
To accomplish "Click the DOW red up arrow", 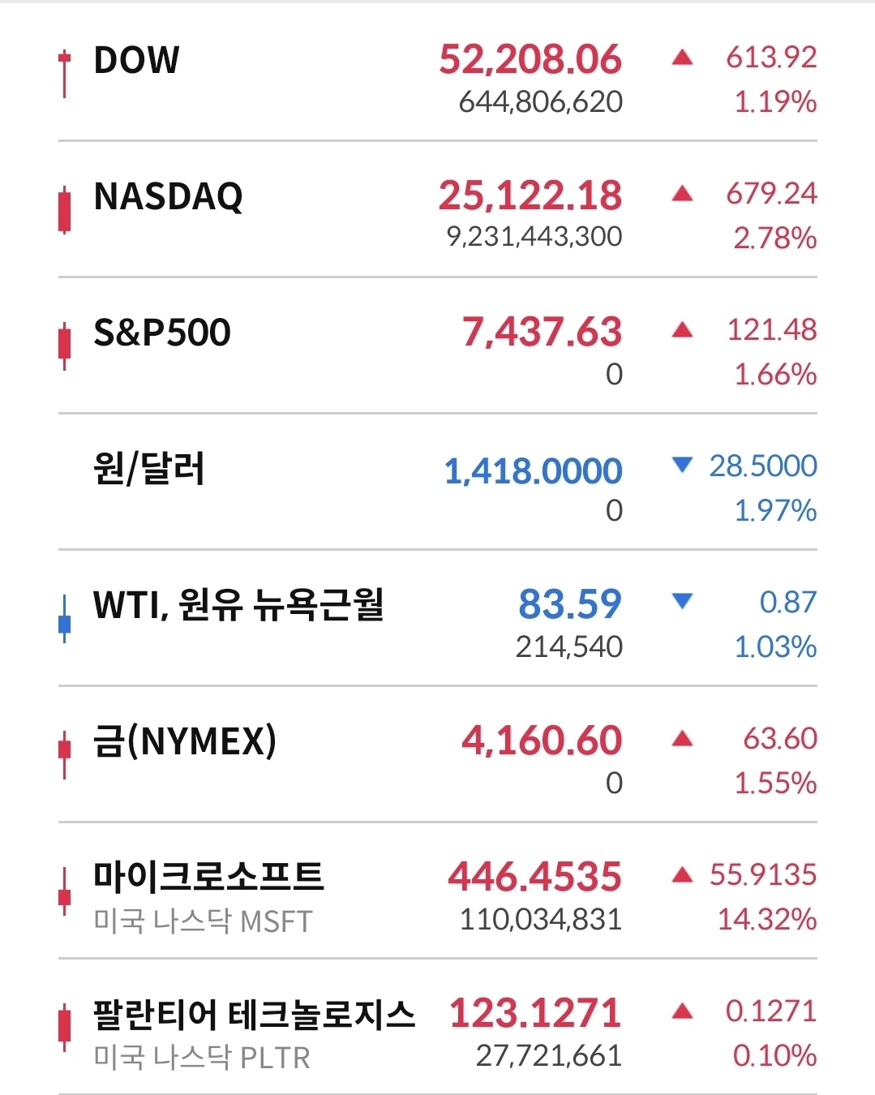I will (683, 58).
